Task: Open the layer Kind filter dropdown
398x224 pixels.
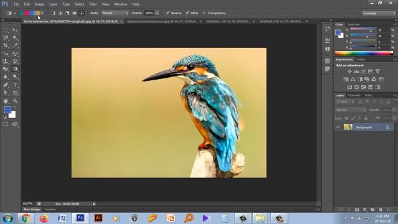Action: 345,102
